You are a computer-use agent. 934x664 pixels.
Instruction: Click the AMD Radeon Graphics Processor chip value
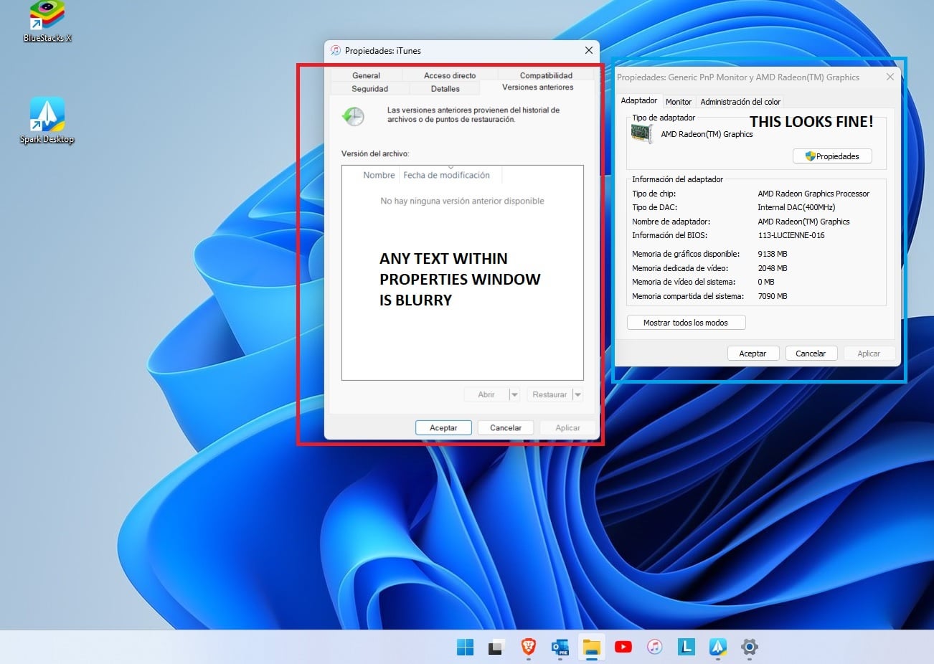(813, 194)
